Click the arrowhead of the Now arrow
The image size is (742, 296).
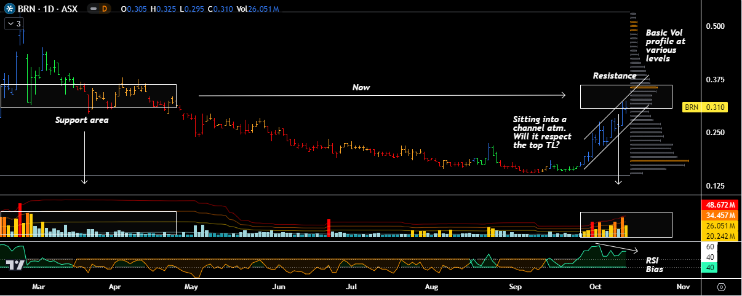point(562,95)
